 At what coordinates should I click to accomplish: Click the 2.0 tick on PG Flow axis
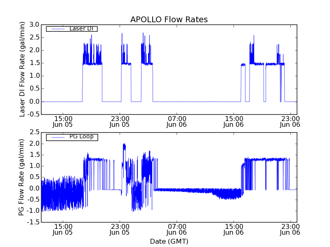point(34,144)
